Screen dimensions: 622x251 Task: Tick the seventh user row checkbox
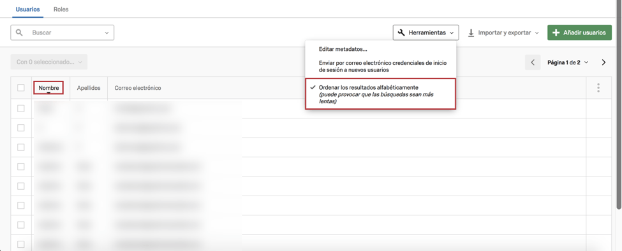click(x=21, y=225)
